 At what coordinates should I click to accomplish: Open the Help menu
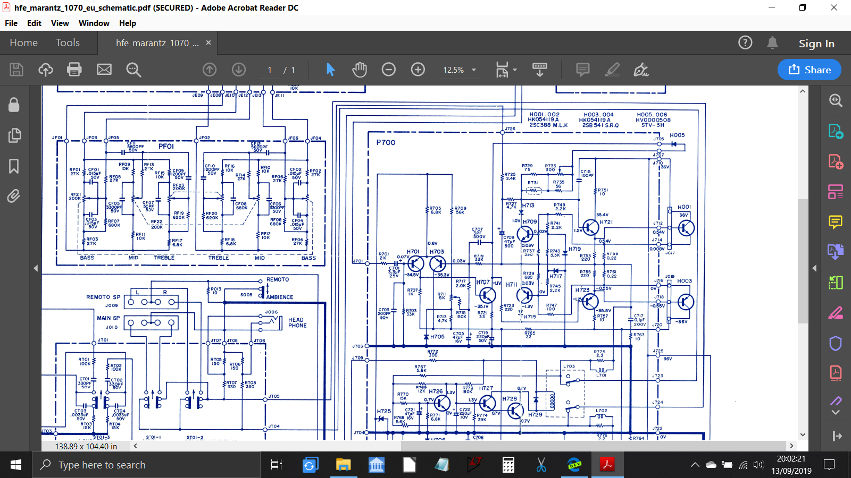(x=128, y=23)
